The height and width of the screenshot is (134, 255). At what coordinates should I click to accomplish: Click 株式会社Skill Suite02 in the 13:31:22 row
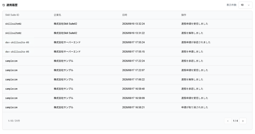(65, 33)
